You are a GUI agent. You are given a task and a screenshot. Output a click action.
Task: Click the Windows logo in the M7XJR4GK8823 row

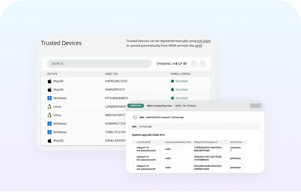click(x=49, y=98)
